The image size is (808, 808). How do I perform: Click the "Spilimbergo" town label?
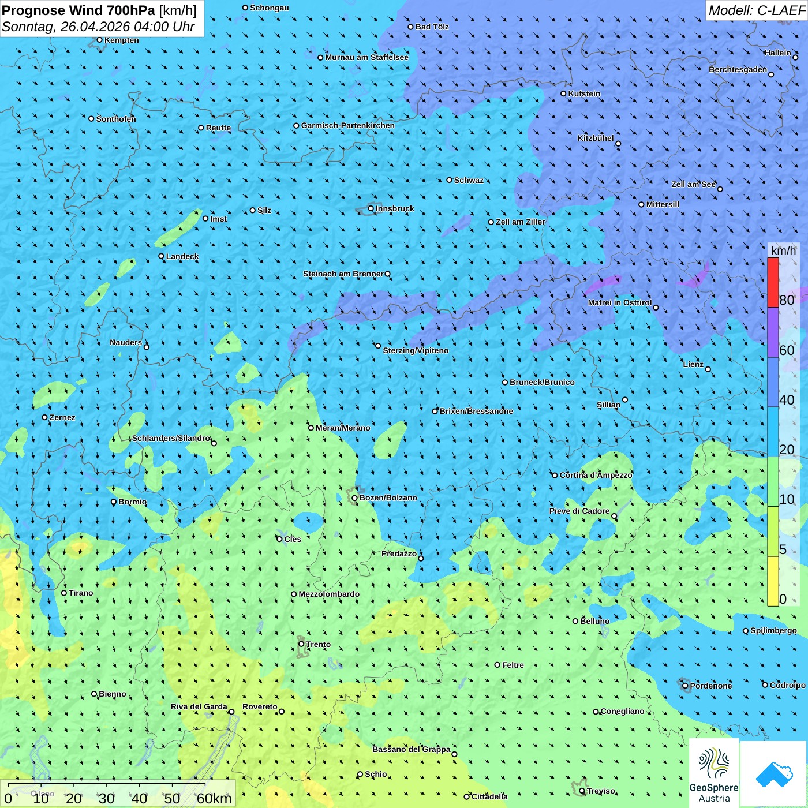(773, 630)
